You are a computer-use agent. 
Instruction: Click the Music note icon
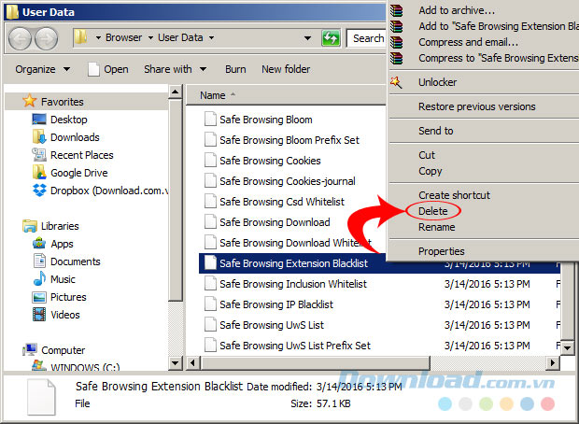pyautogui.click(x=39, y=279)
